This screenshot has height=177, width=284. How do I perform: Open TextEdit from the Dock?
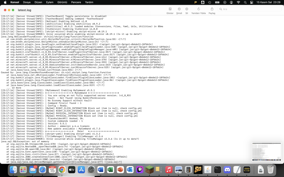237,170
